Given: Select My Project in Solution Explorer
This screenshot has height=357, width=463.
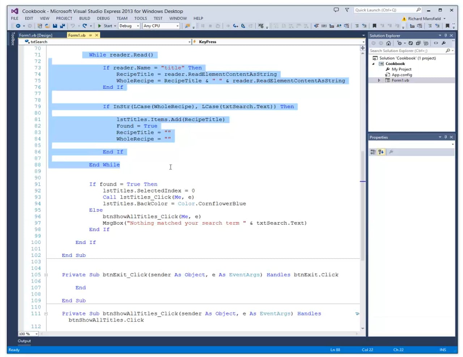Looking at the screenshot, I should tap(401, 69).
